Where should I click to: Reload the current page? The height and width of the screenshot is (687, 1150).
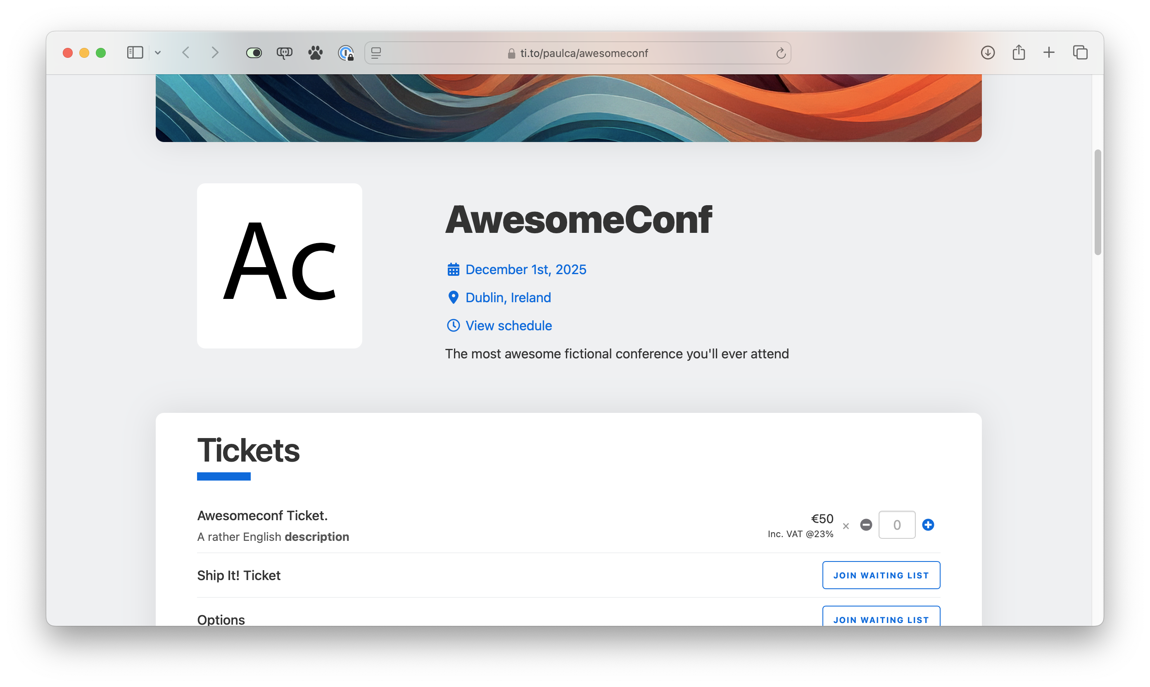click(781, 53)
